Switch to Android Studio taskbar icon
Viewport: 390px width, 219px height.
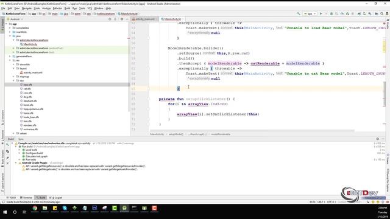click(124, 208)
